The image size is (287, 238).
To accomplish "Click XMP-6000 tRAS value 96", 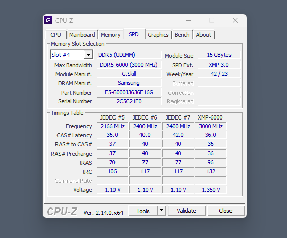I will (211, 162).
